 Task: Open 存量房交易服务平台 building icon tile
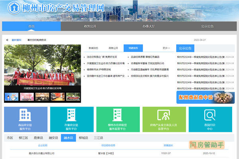pos(72,119)
